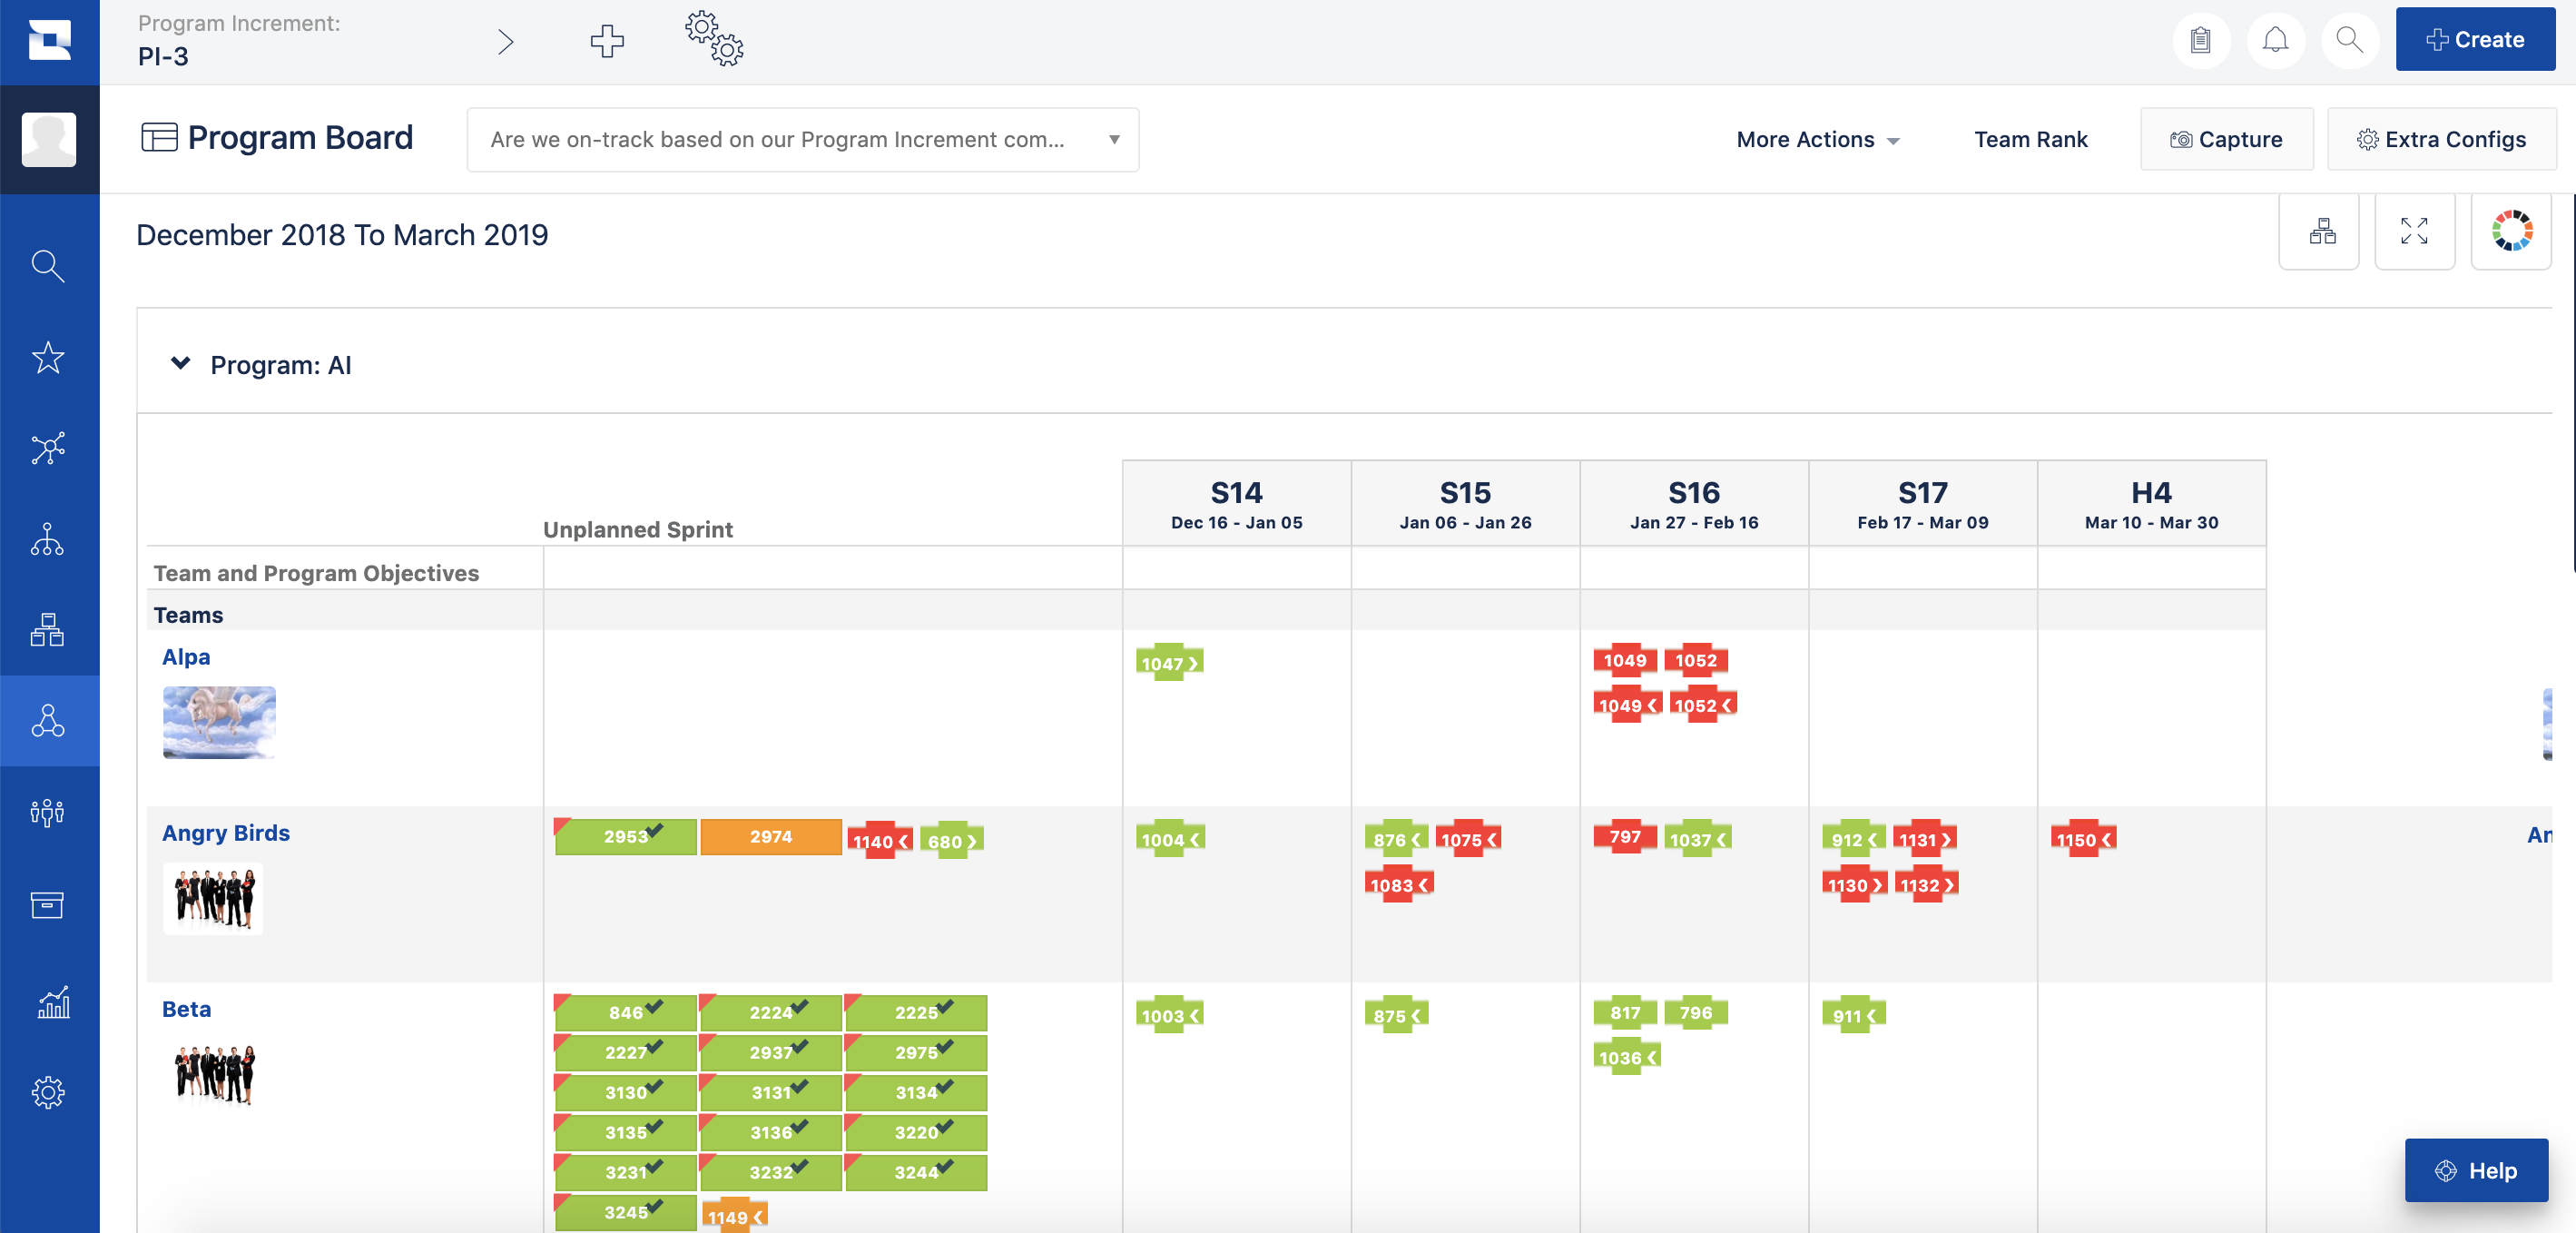2576x1233 pixels.
Task: Open the search icon in the top bar
Action: point(2350,40)
